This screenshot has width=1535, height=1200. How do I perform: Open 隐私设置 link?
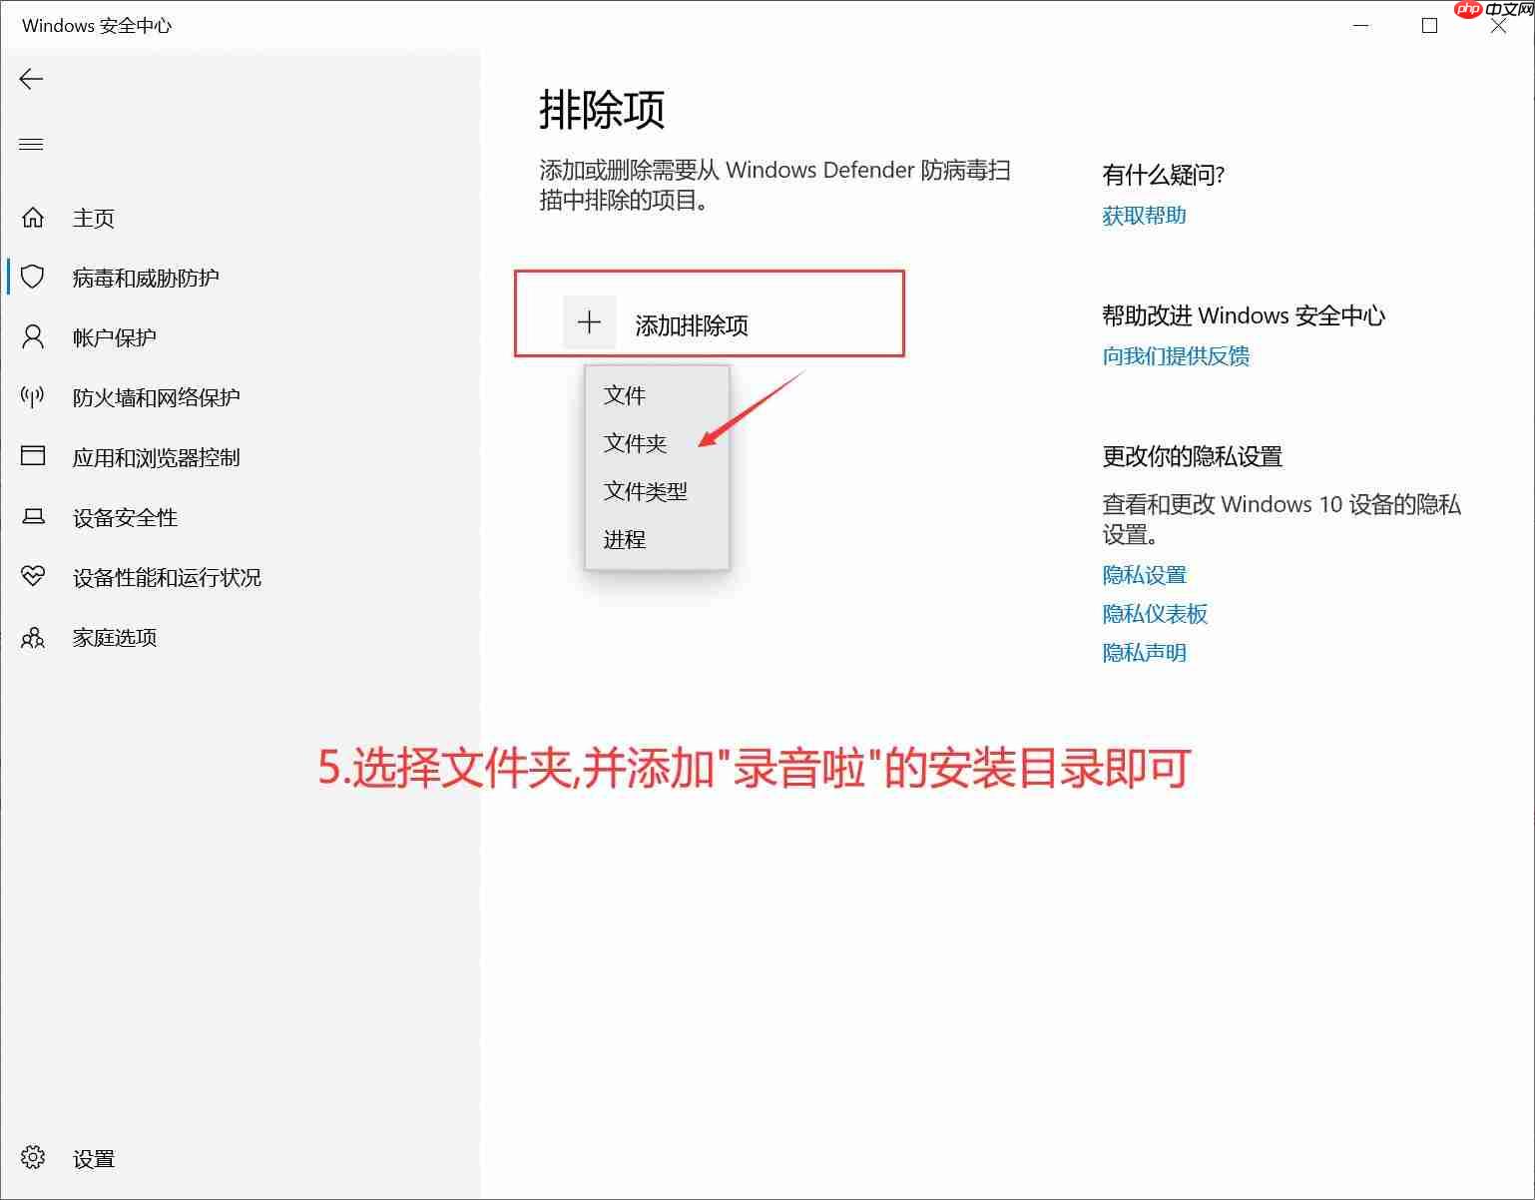[x=1144, y=575]
